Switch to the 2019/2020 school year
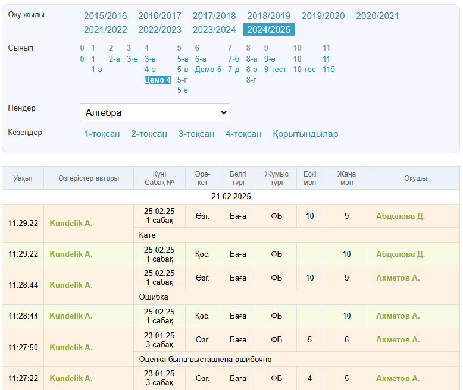463x390 pixels. coord(323,16)
